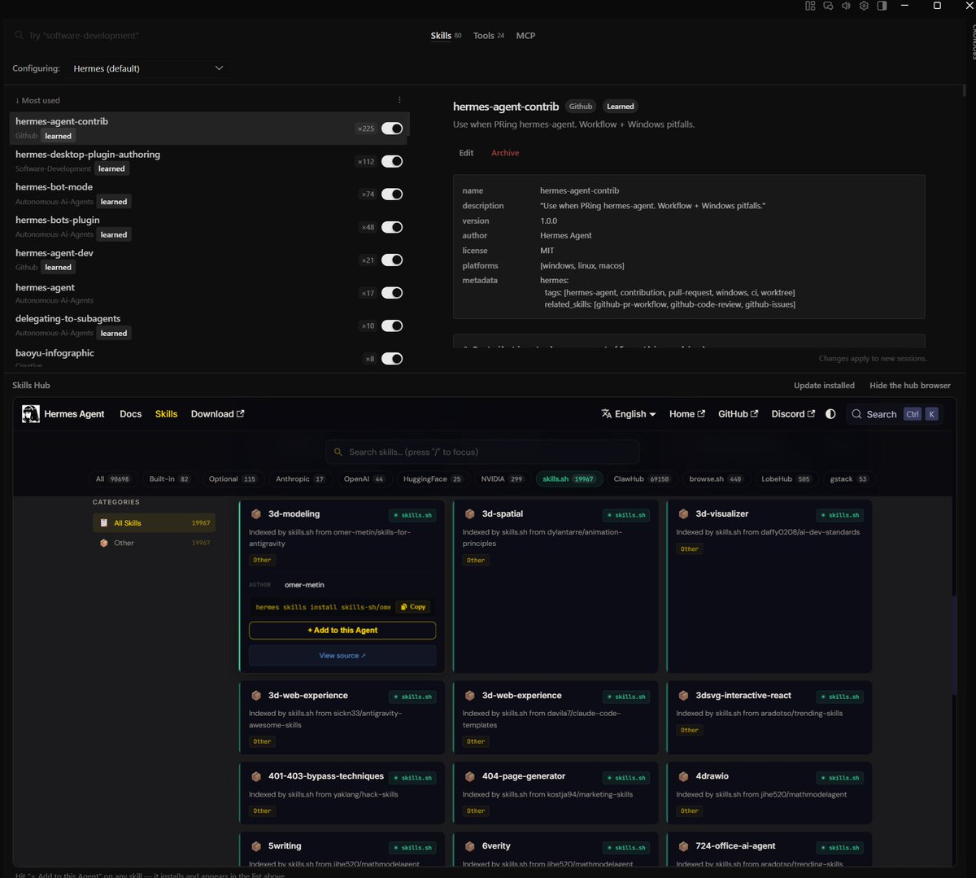Click the cube icon on 3d-modeling card
The height and width of the screenshot is (878, 976).
click(256, 514)
